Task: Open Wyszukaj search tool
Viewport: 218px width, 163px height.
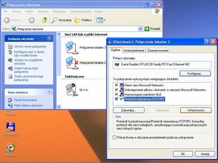Action: click(x=61, y=20)
